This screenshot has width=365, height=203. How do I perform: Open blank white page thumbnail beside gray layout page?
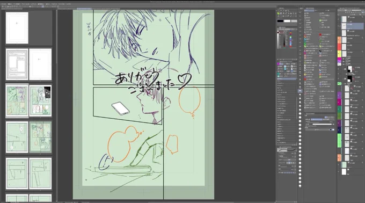pyautogui.click(x=40, y=64)
